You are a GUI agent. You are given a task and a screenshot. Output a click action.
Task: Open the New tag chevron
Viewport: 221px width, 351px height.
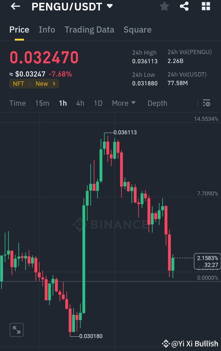(54, 83)
